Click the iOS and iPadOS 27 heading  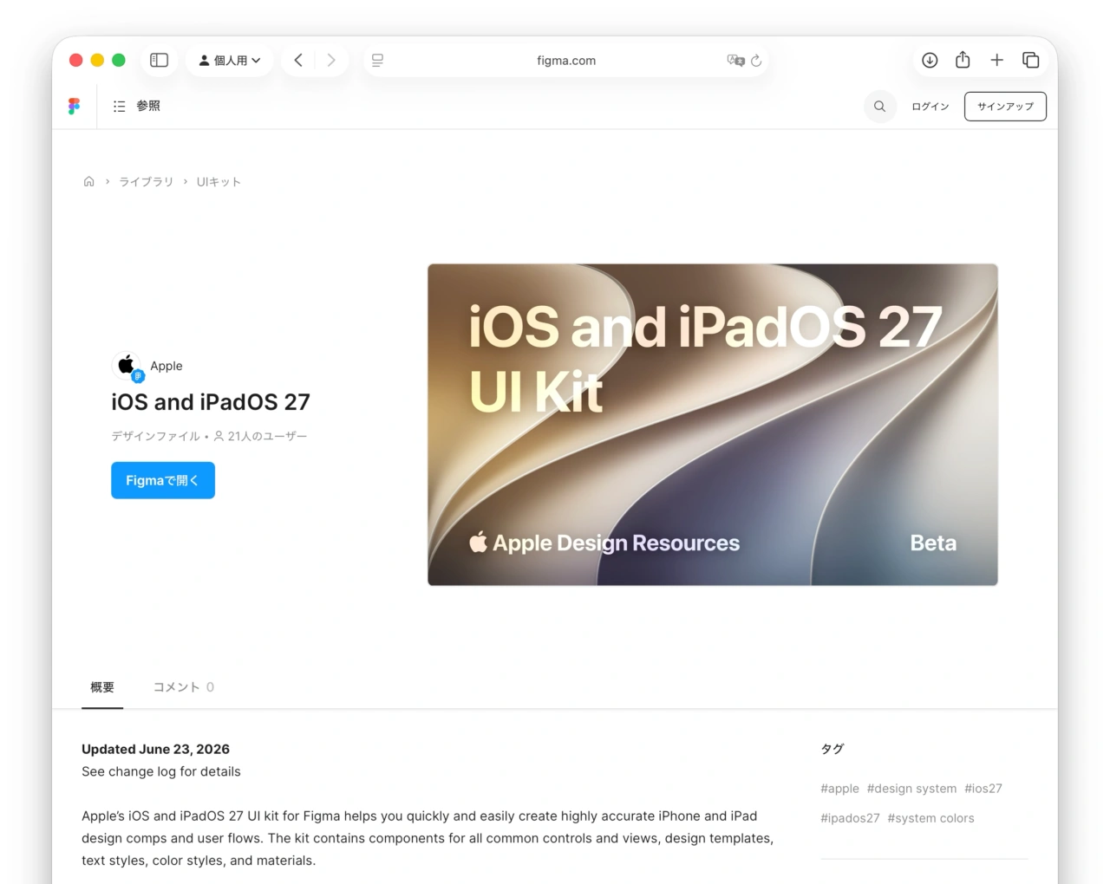click(211, 402)
